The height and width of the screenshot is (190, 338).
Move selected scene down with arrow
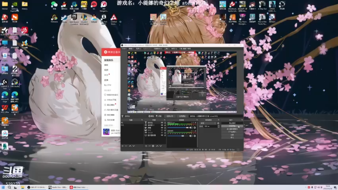coord(134,146)
